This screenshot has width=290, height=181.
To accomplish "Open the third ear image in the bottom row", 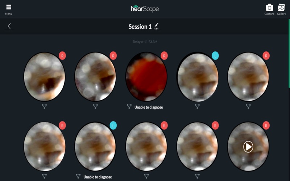I will pos(146,147).
